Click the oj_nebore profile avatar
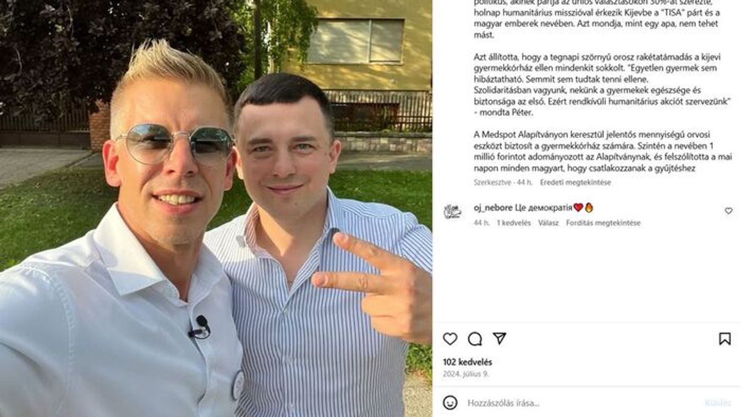 452,211
